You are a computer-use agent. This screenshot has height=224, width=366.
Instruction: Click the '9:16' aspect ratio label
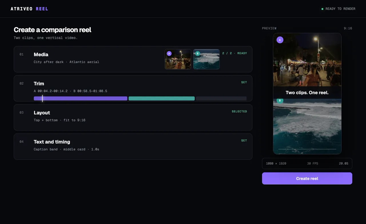point(348,28)
